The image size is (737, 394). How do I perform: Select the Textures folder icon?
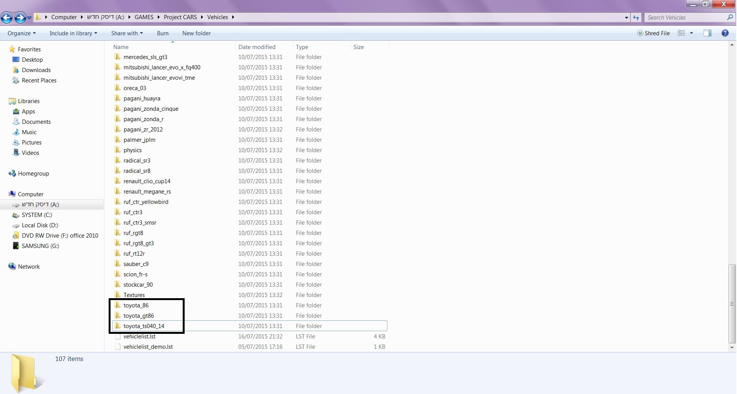point(117,295)
